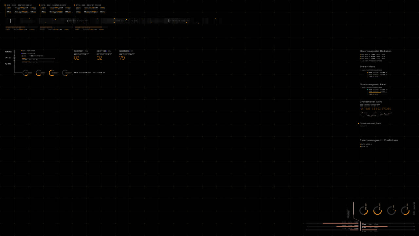Click the 62.8667 circular gauge
This screenshot has height=236, width=419.
52,73
